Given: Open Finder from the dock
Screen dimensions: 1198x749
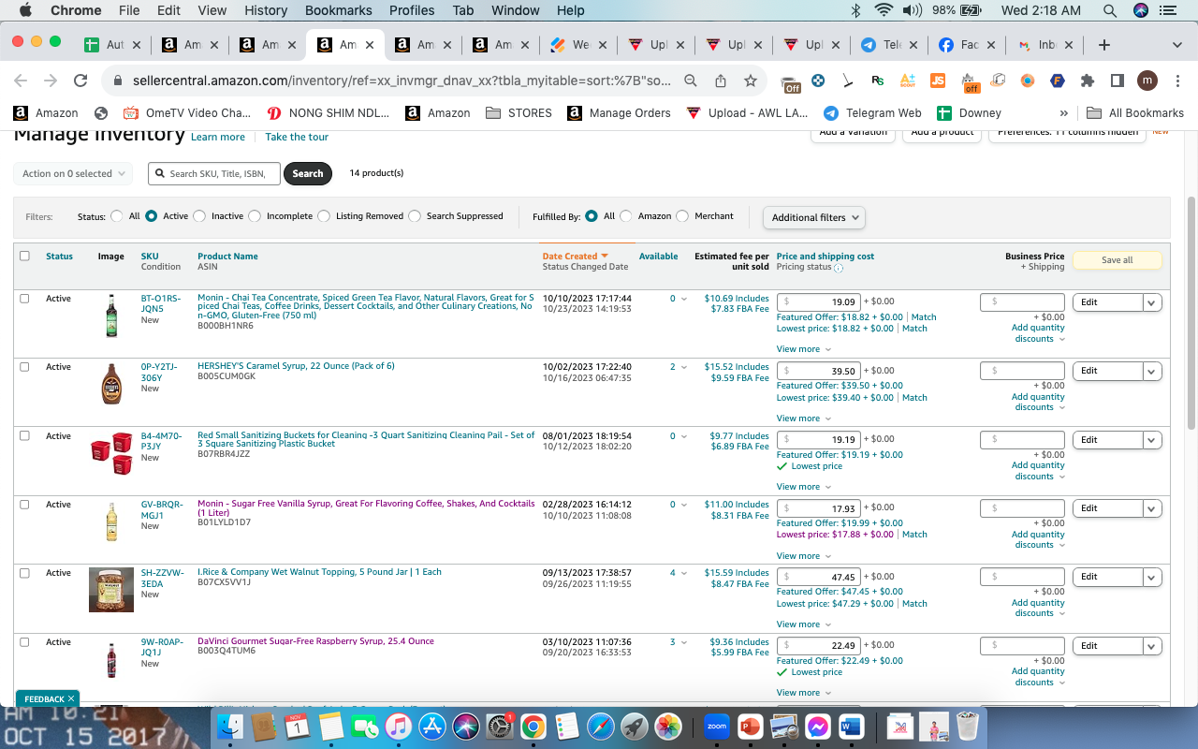Looking at the screenshot, I should tap(230, 726).
